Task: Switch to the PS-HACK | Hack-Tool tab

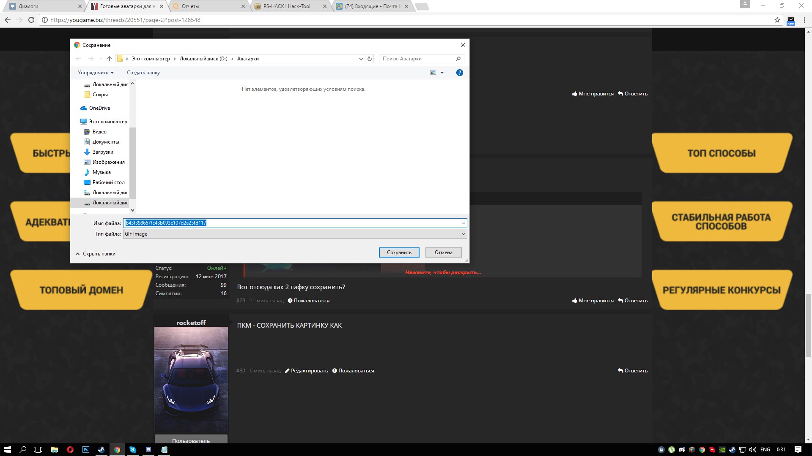Action: pyautogui.click(x=291, y=6)
